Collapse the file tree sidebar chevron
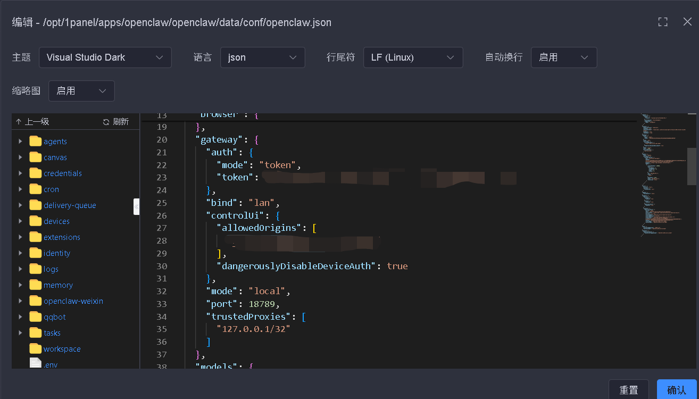 pyautogui.click(x=137, y=206)
